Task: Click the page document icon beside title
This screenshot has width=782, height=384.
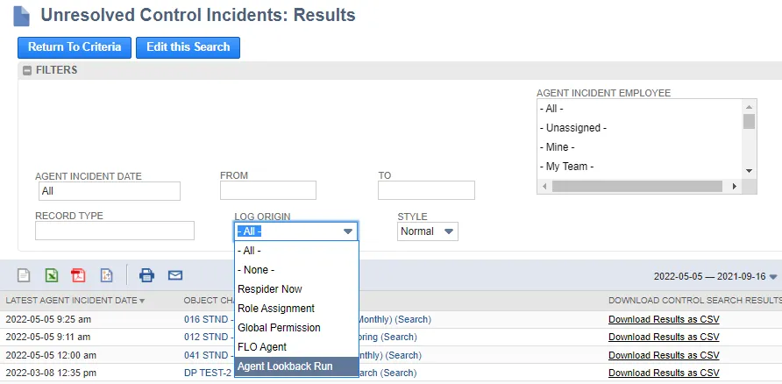Action: point(21,16)
